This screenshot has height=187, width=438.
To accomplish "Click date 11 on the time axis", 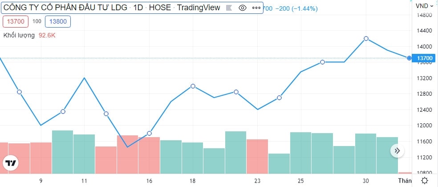I will tap(84, 180).
